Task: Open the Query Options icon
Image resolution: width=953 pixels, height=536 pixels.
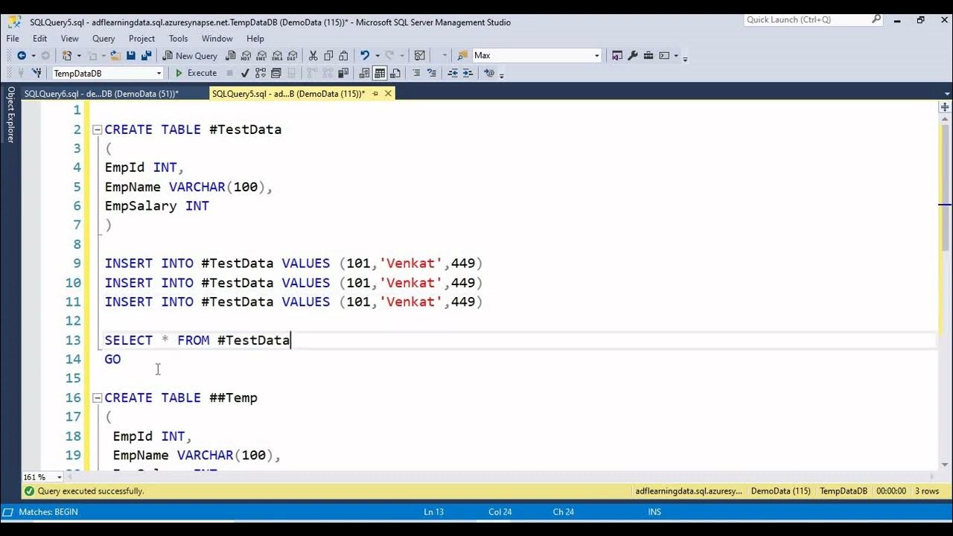Action: [x=276, y=73]
